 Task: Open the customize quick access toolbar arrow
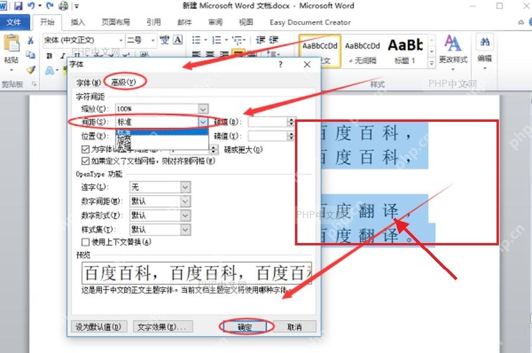coord(77,6)
